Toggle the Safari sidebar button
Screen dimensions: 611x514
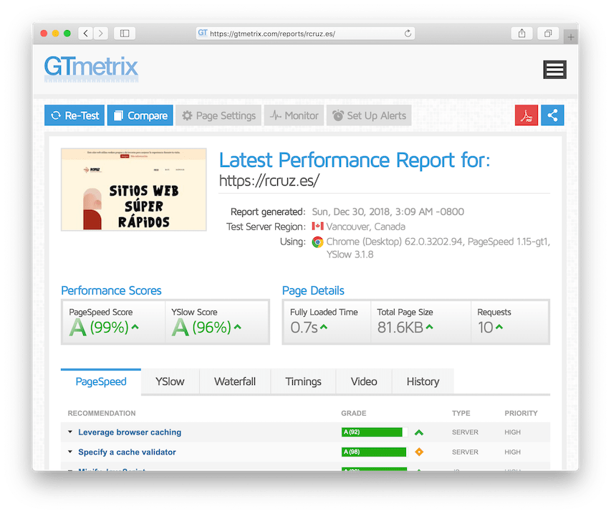[125, 33]
